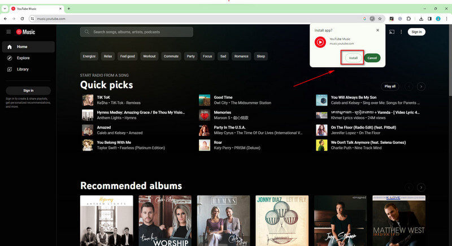View site information icon in address bar
452x246 pixels.
(32, 19)
